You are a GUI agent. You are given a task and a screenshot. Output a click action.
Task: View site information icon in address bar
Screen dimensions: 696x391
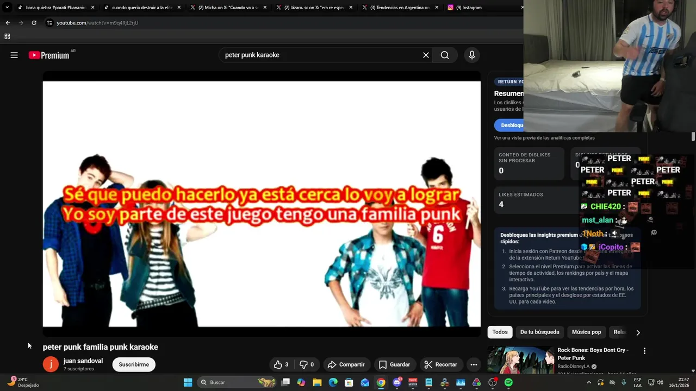pos(49,23)
